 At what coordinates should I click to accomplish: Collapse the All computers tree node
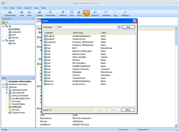3,26
